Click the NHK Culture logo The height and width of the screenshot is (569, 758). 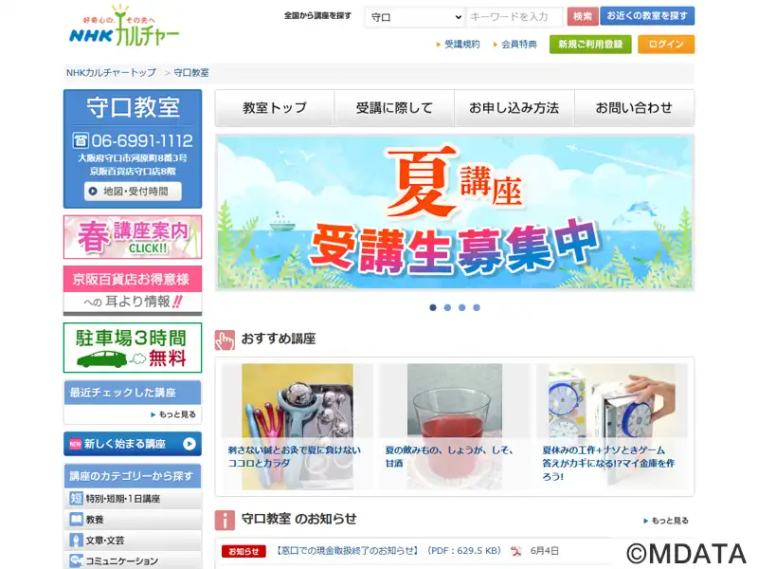(124, 27)
